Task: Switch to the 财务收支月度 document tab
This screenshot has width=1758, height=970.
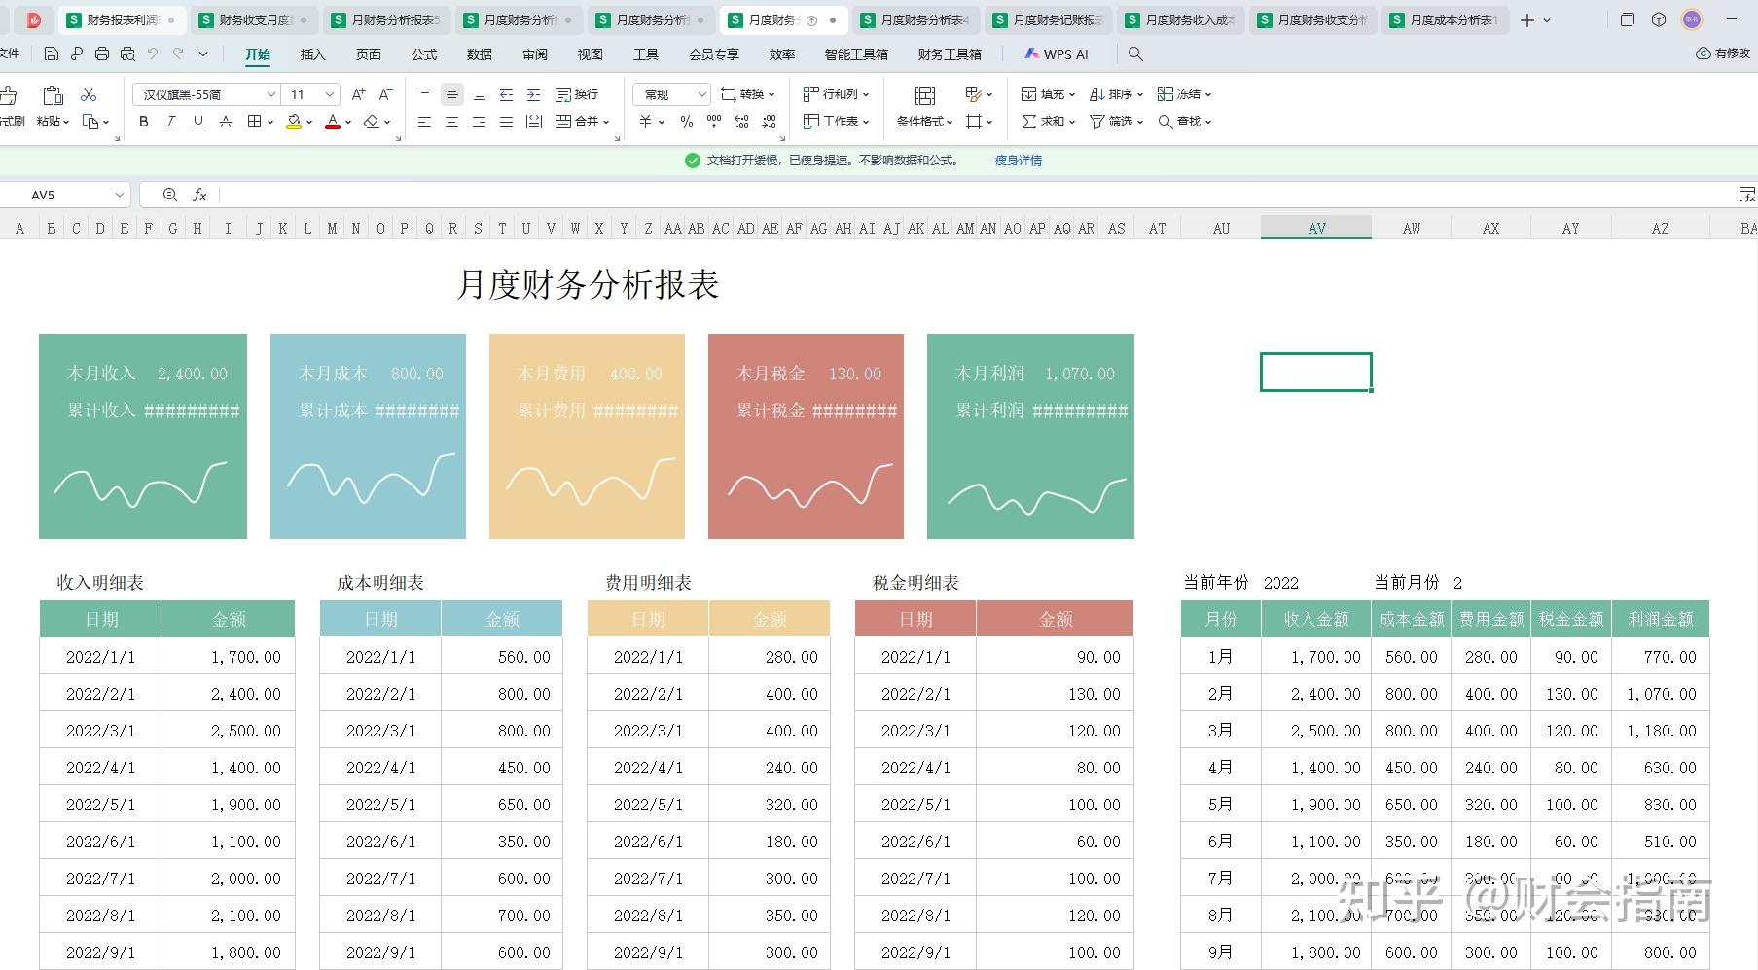Action: tap(254, 19)
